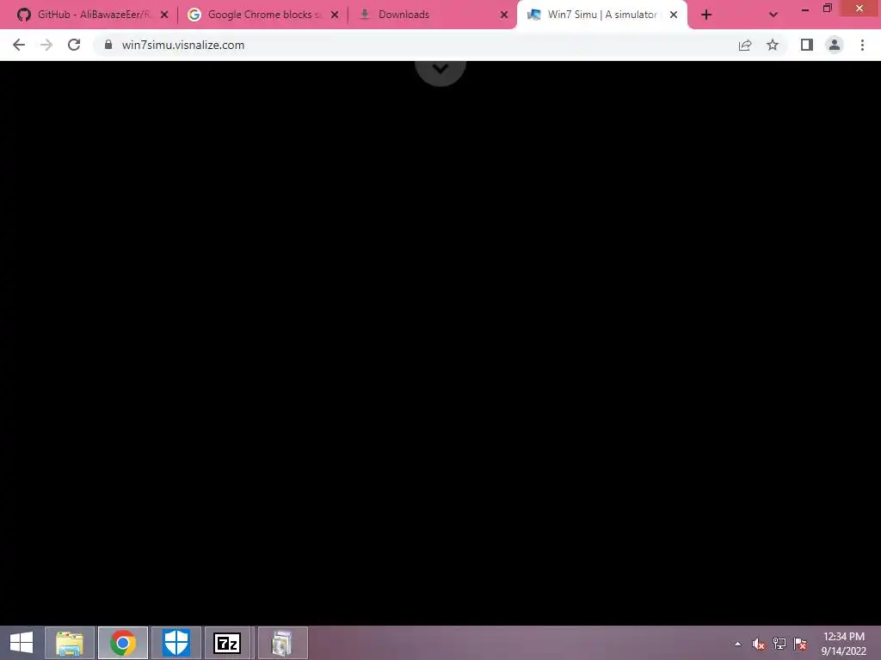This screenshot has height=660, width=881.
Task: Click the Chrome taskbar icon
Action: (x=123, y=643)
